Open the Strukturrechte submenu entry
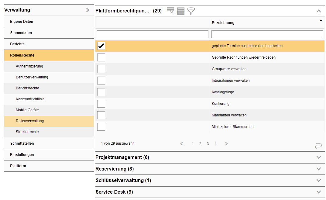The width and height of the screenshot is (326, 200). (27, 132)
